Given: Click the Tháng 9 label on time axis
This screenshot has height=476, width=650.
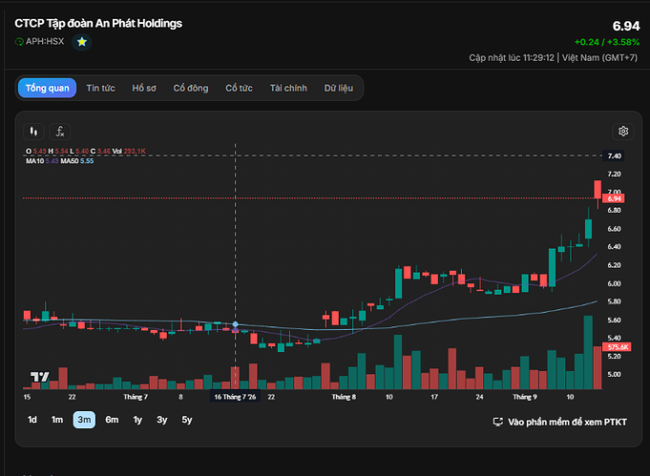Looking at the screenshot, I should [525, 397].
